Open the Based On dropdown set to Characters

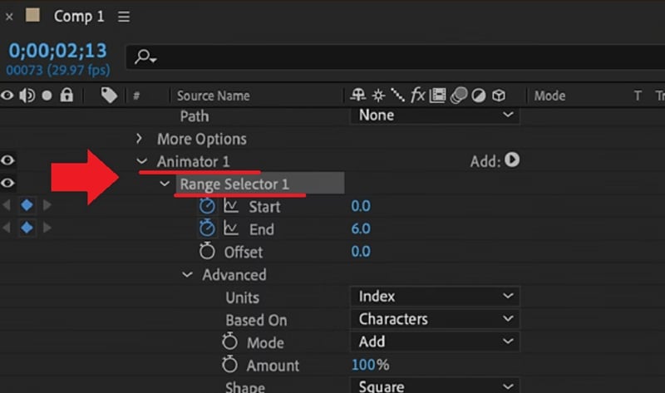pyautogui.click(x=435, y=319)
